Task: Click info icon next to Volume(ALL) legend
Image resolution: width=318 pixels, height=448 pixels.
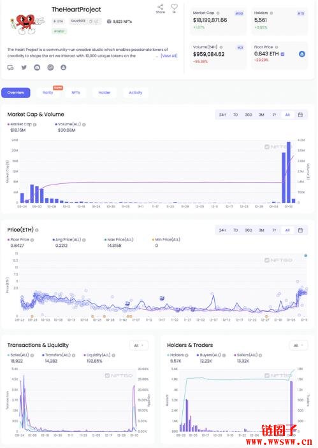Action: coord(84,124)
